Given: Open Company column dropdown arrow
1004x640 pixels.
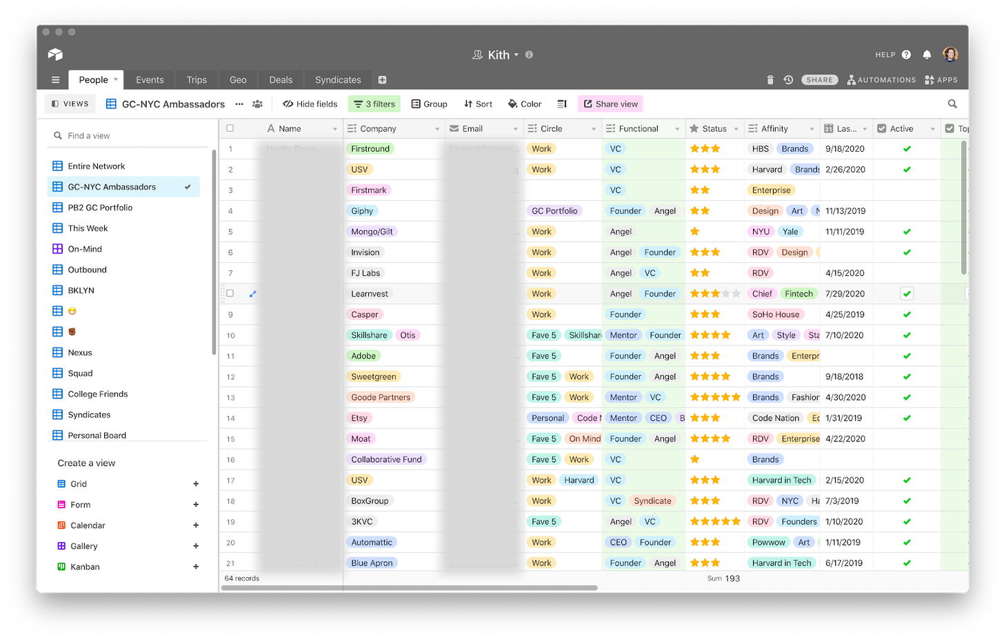Looking at the screenshot, I should pyautogui.click(x=437, y=129).
